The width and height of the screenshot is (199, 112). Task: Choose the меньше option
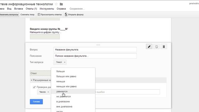(x=73, y=82)
